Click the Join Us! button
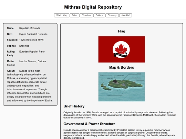This screenshot has height=139, width=186. [125, 15]
